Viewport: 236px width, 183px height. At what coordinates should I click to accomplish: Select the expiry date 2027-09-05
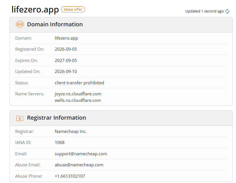(x=66, y=61)
